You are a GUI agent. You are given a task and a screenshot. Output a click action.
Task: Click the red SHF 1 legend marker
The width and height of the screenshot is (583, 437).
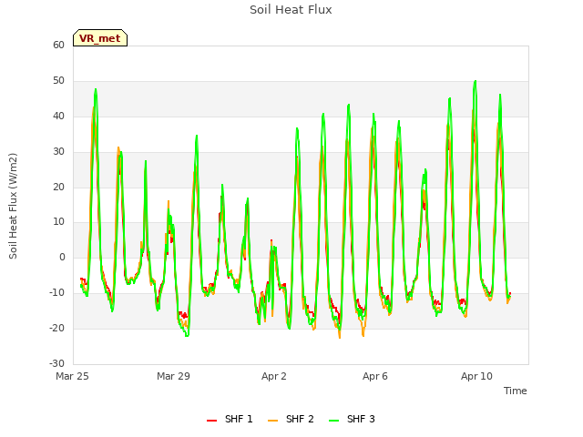coord(211,421)
